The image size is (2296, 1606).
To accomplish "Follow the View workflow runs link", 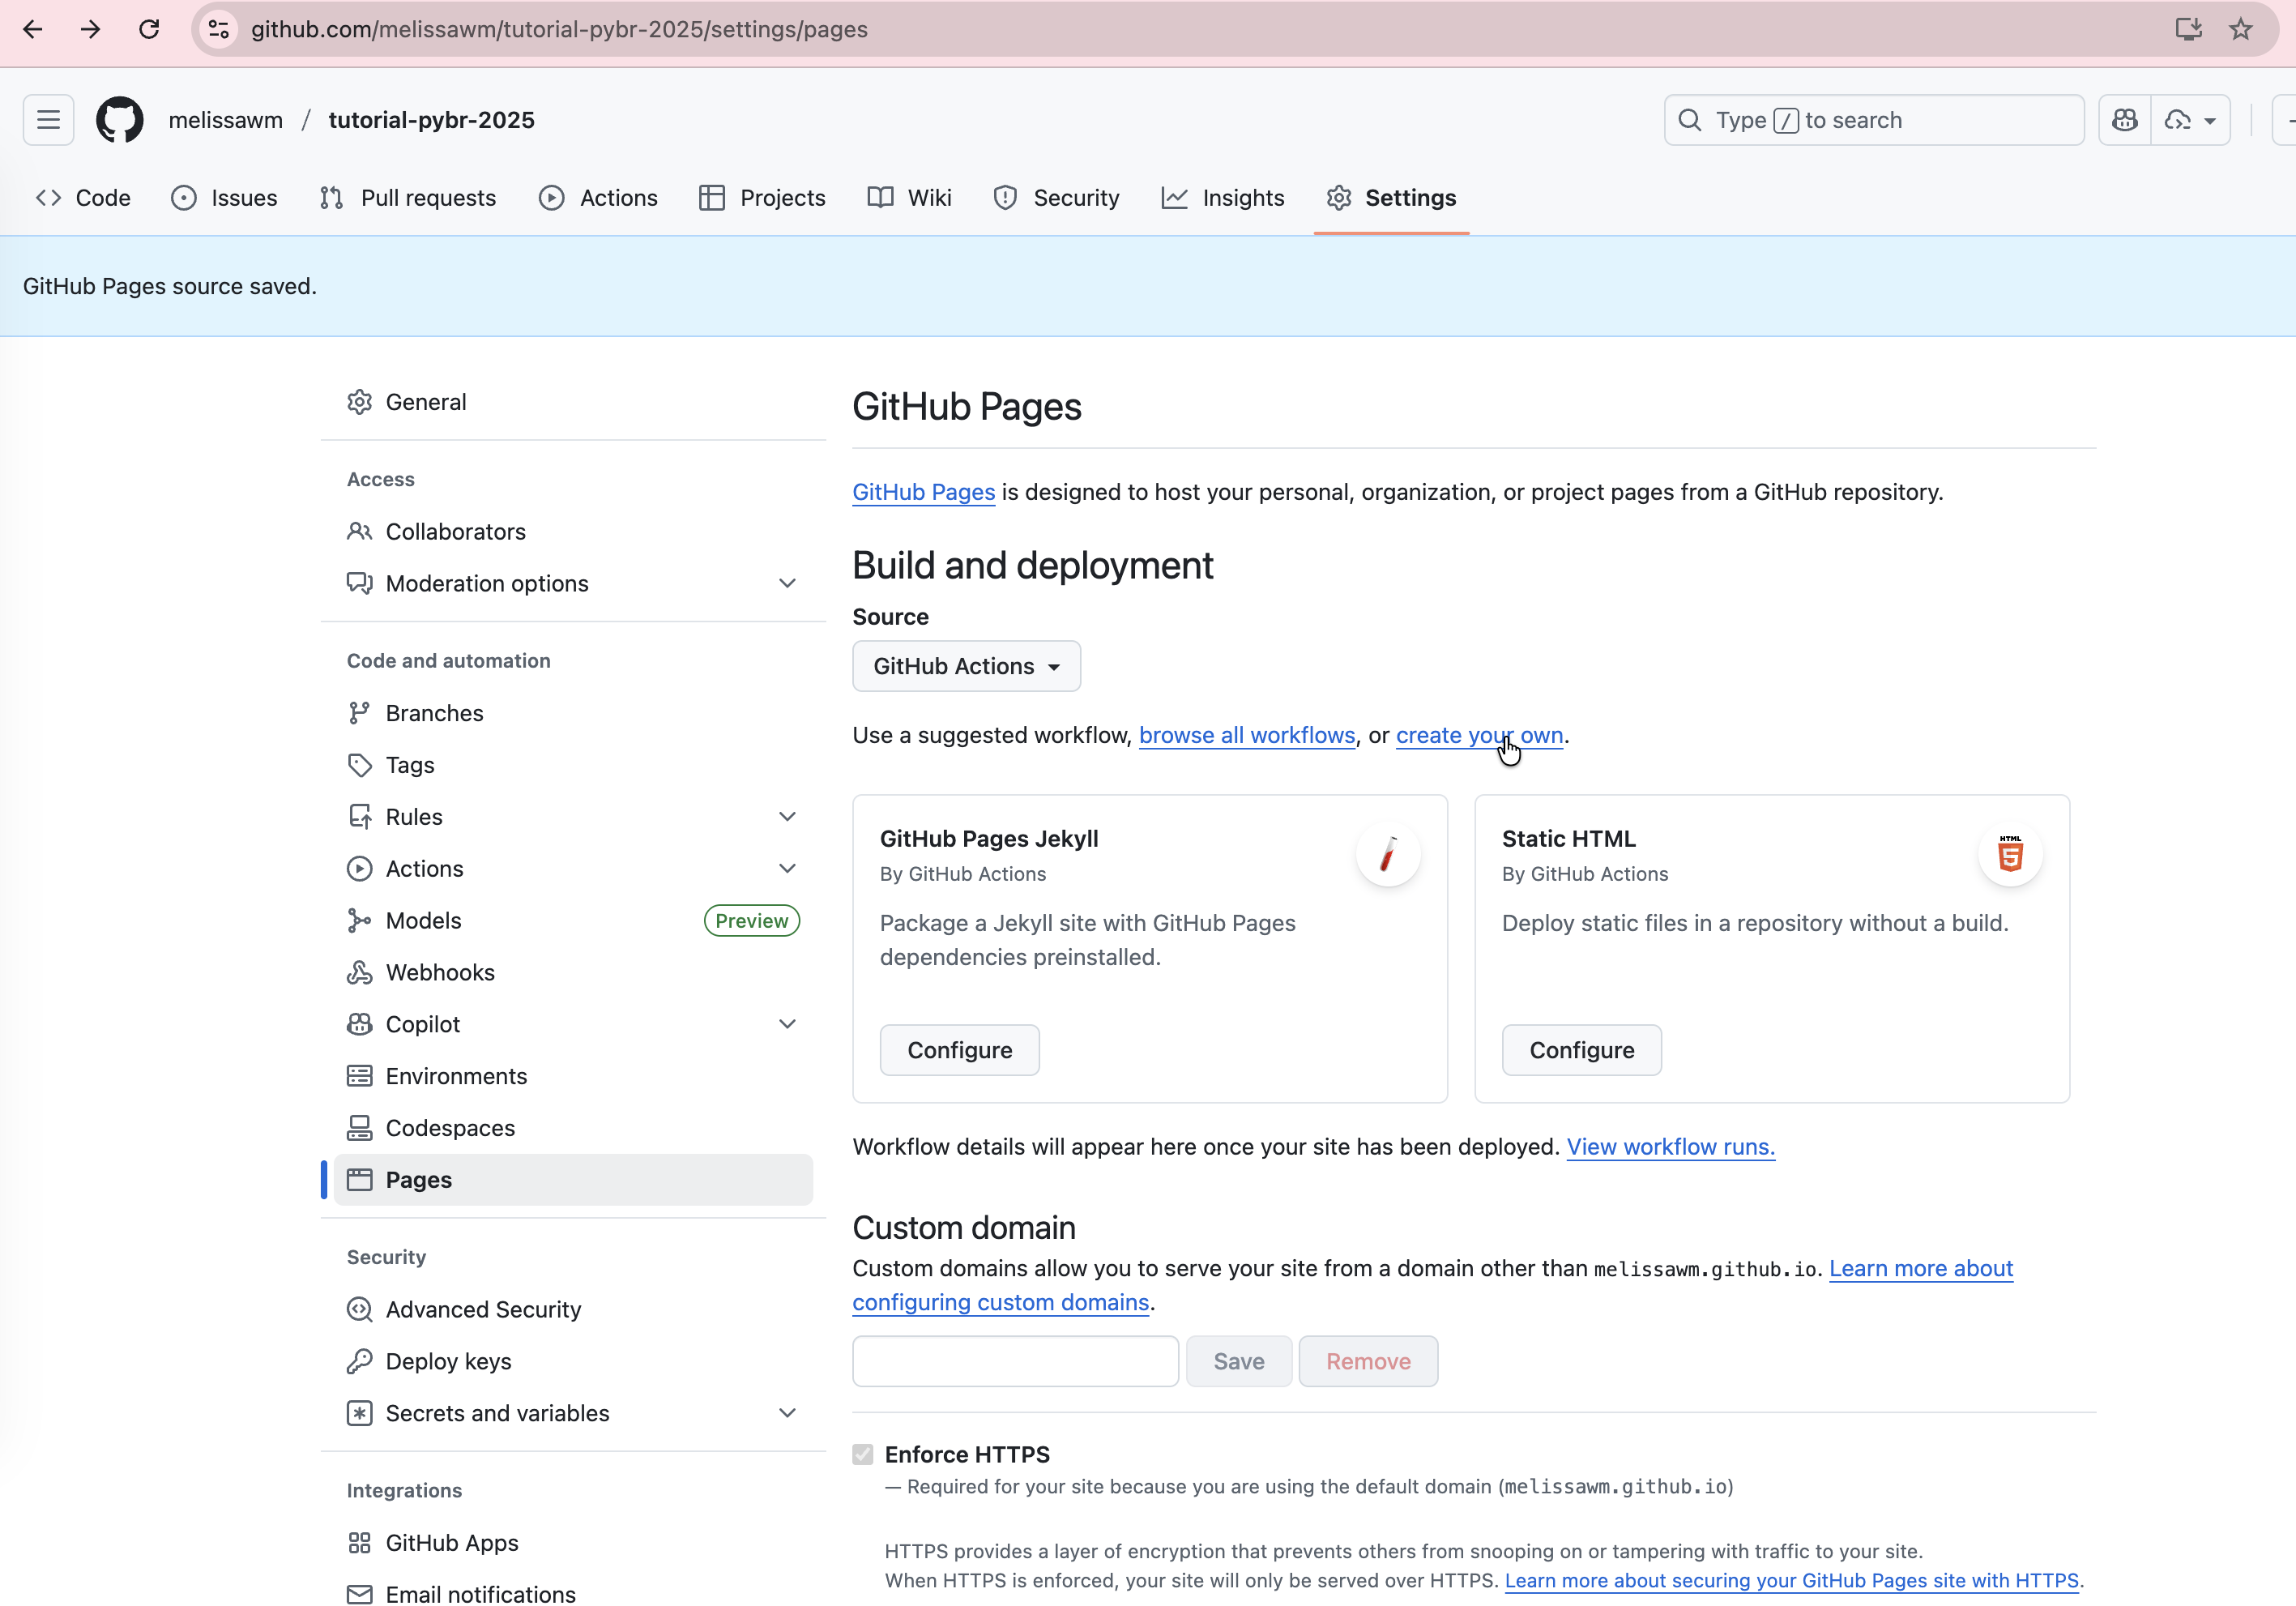I will pos(1670,1147).
